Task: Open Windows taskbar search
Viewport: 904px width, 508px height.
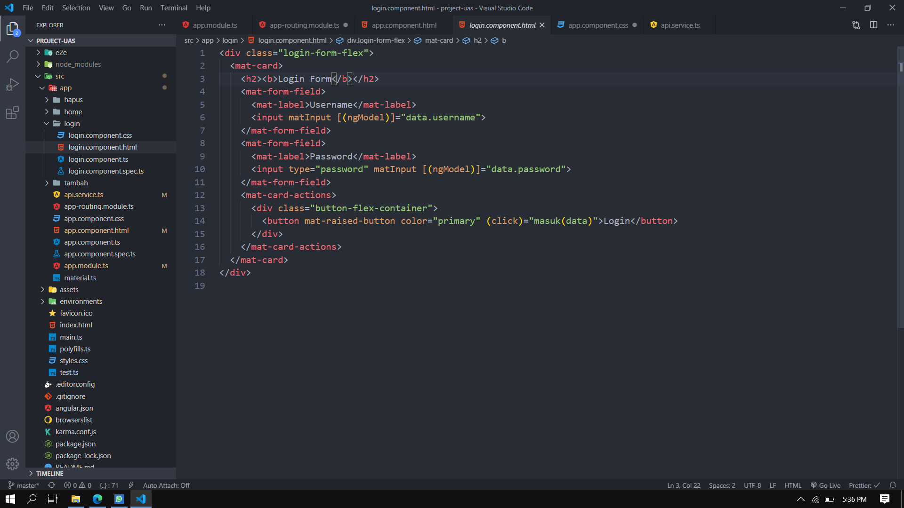Action: click(x=32, y=499)
